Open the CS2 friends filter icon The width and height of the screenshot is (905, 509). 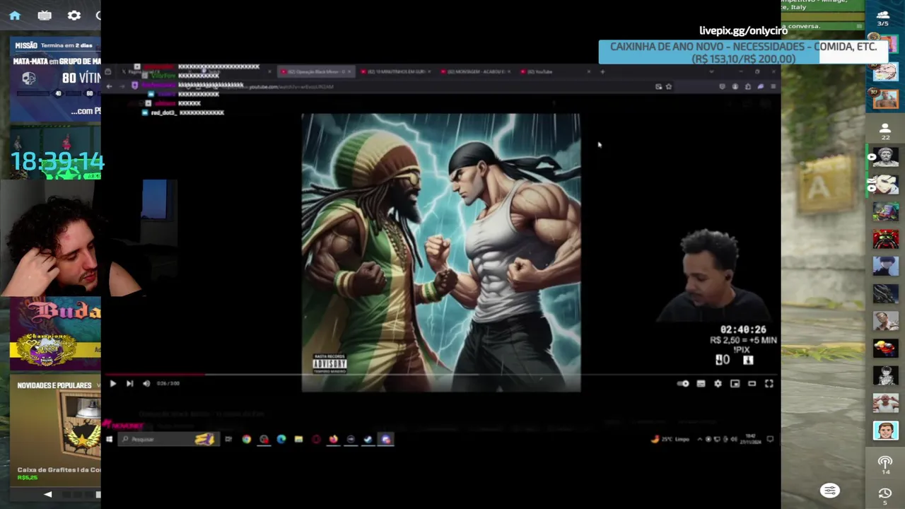830,490
